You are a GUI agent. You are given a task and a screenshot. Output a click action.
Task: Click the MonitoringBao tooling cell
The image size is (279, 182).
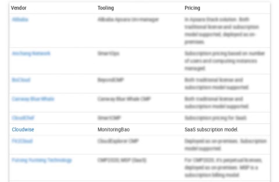[113, 130]
